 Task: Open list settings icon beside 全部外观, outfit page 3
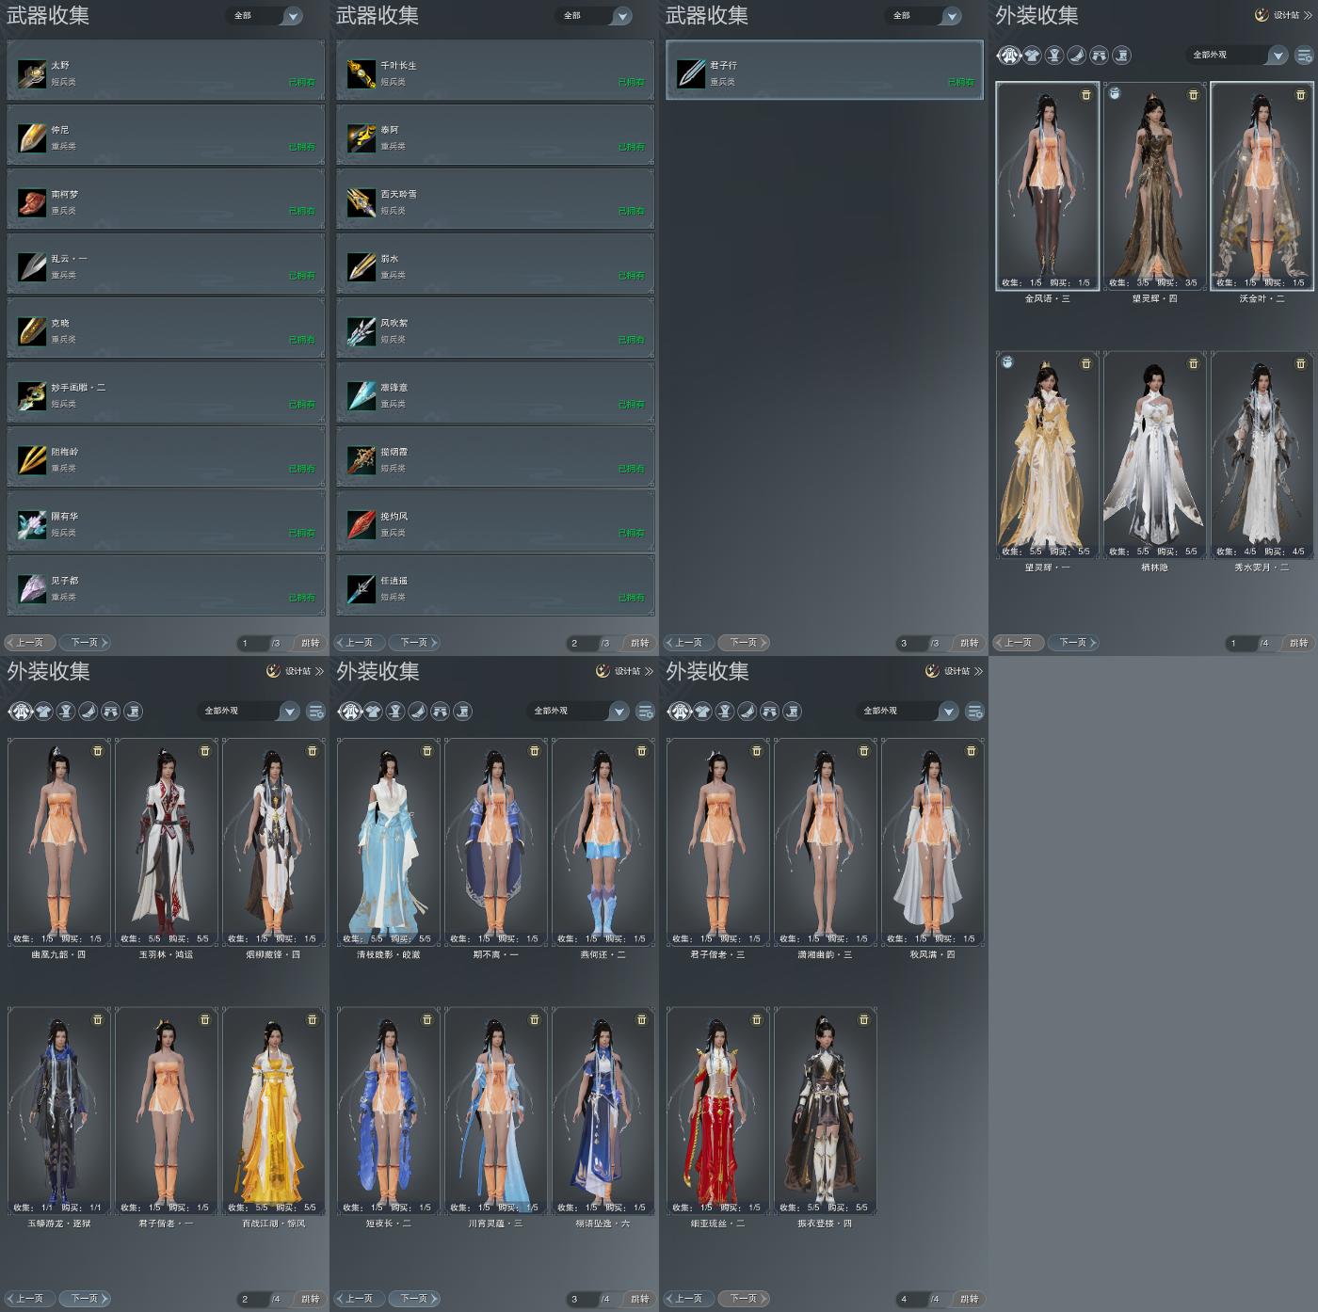(645, 712)
